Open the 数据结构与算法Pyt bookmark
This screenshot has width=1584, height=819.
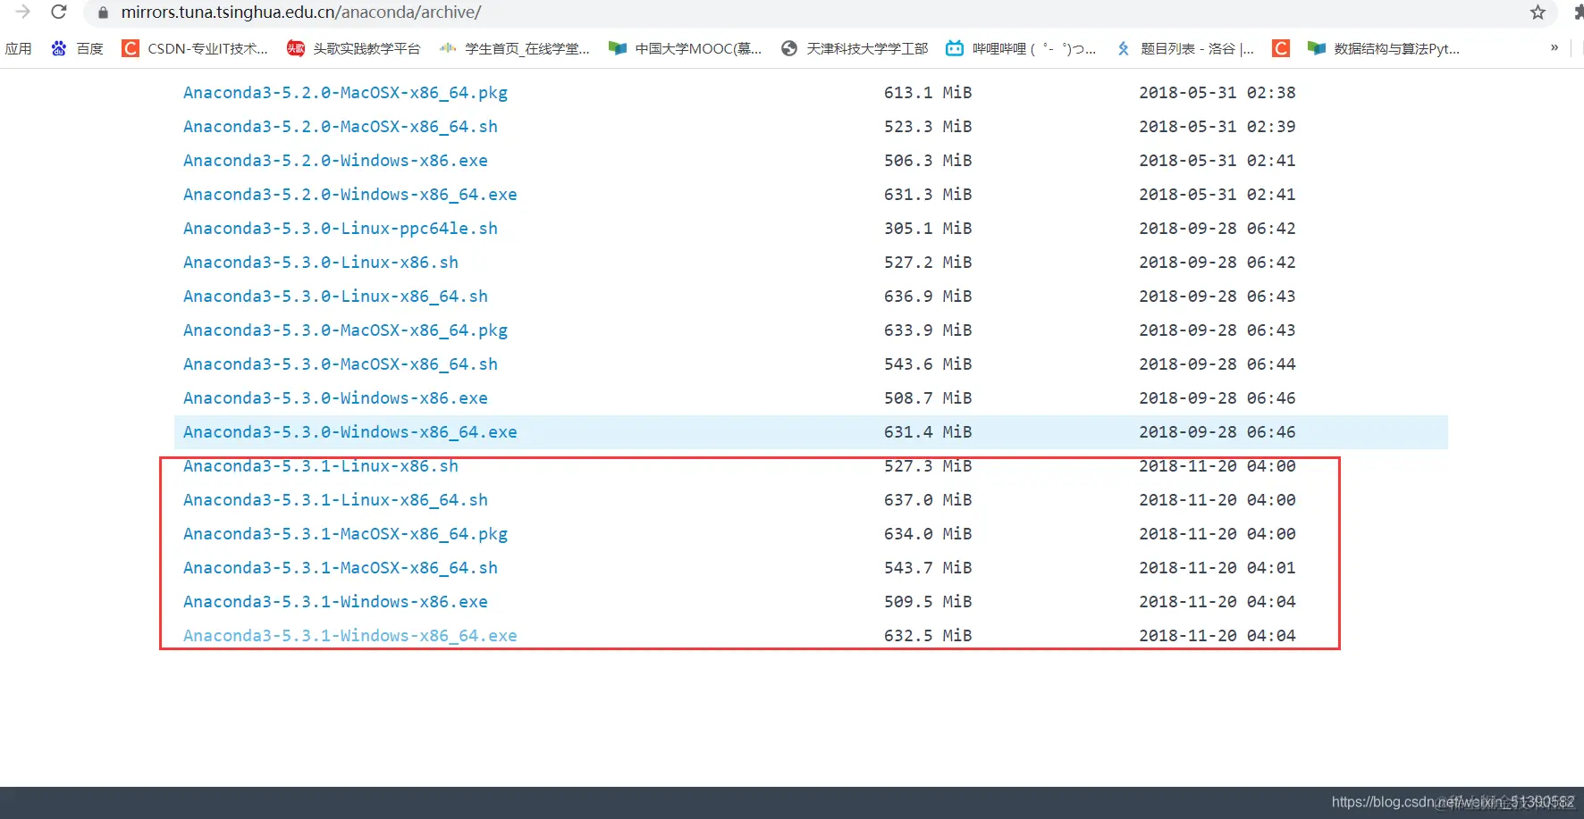click(1384, 48)
